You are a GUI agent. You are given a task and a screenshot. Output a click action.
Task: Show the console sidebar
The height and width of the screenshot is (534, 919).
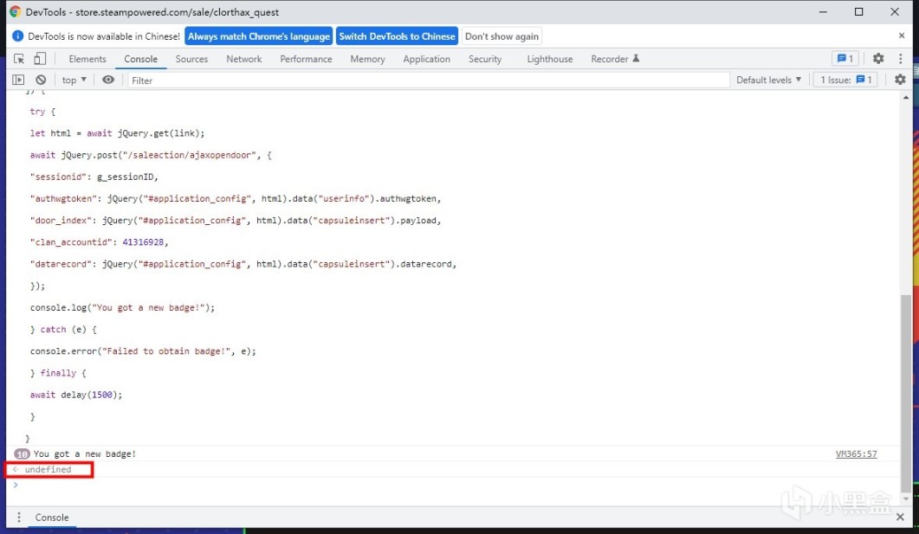tap(18, 80)
